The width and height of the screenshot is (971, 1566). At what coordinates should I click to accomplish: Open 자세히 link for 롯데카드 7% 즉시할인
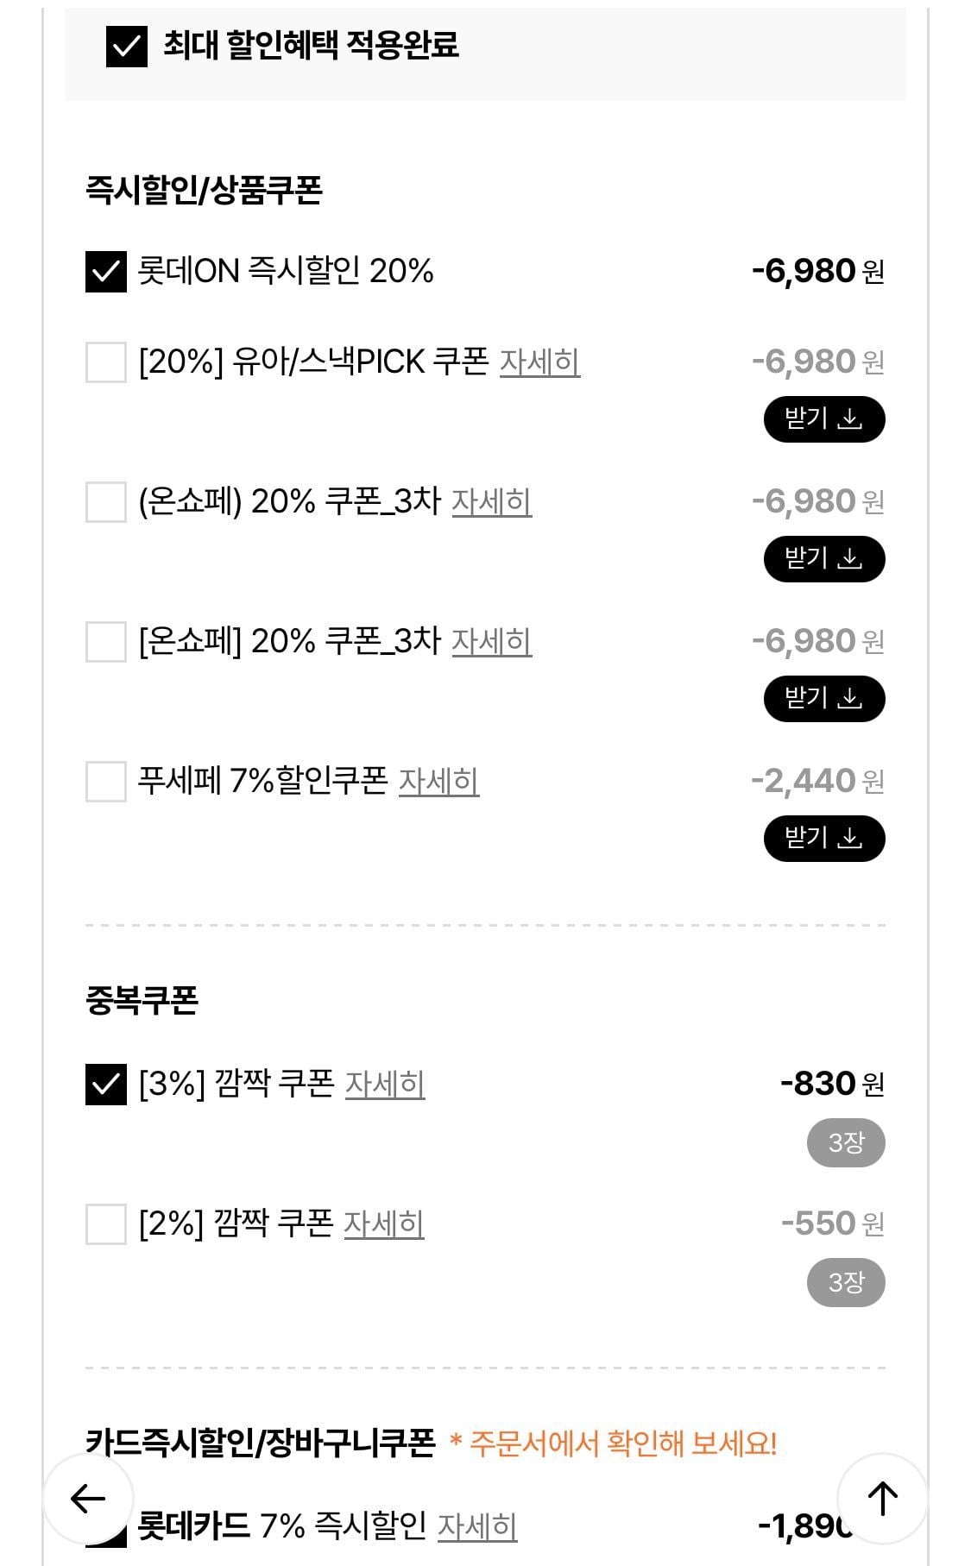point(477,1526)
